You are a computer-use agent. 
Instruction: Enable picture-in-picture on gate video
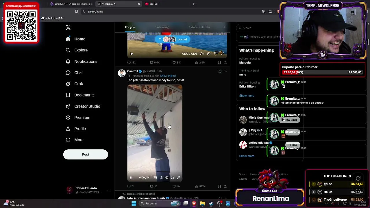pos(172,178)
